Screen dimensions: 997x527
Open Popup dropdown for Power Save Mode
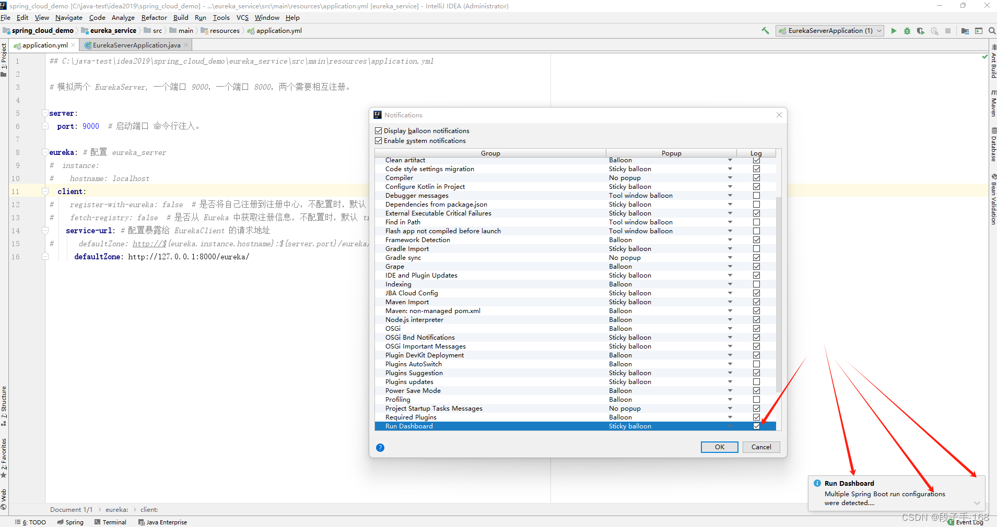(730, 390)
